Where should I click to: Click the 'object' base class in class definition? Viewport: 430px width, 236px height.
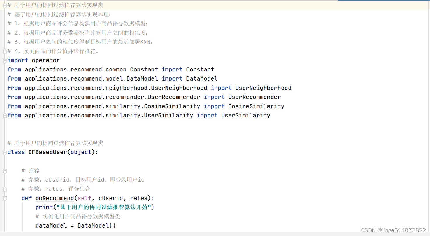(x=81, y=152)
